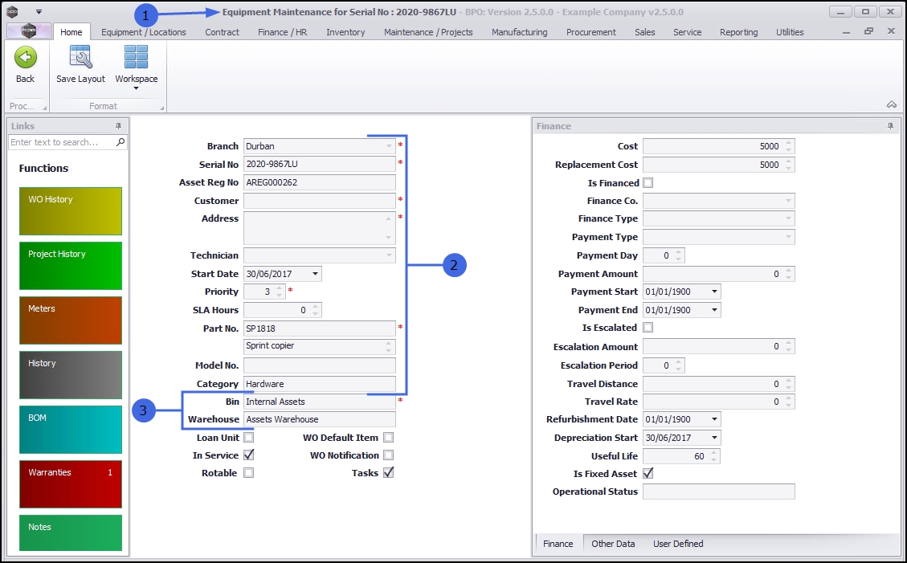
Task: Open the WO History function tile
Action: point(71,210)
